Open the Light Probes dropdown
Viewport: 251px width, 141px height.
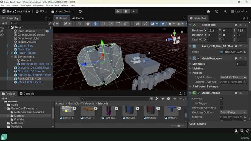click(x=233, y=78)
